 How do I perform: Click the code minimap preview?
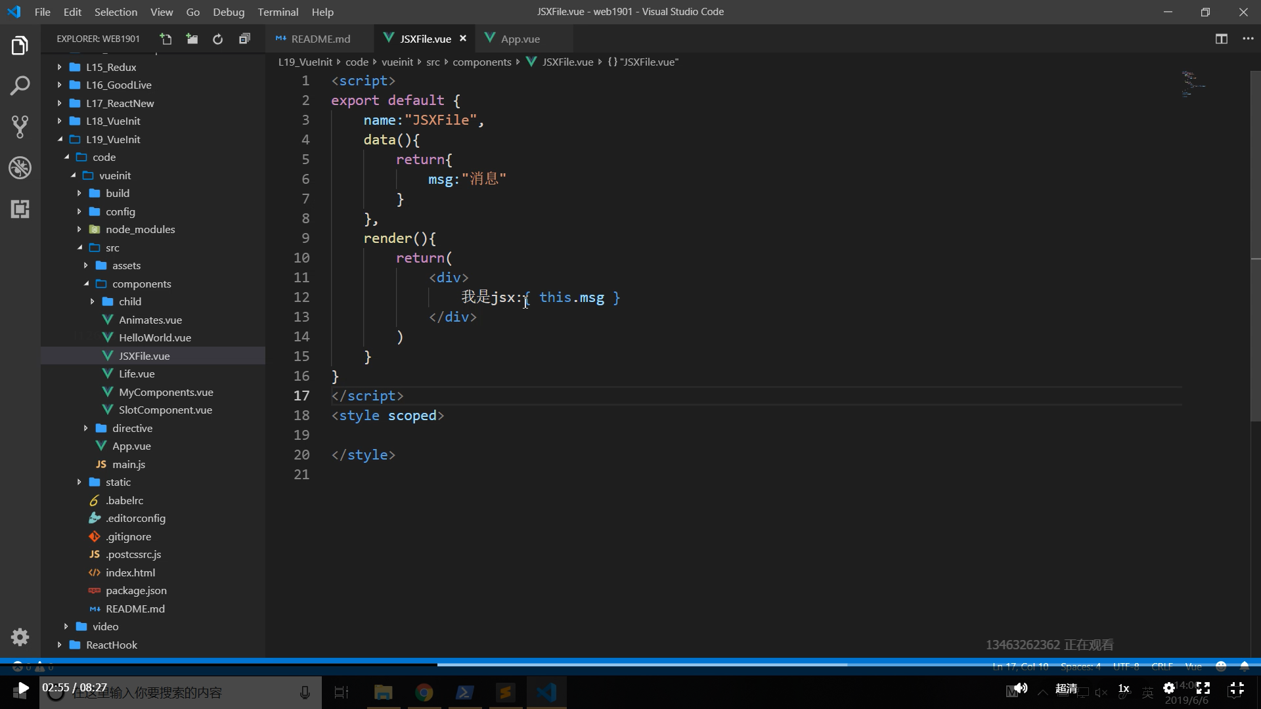tap(1194, 84)
